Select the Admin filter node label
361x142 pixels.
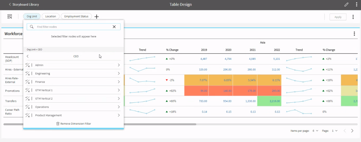(39, 65)
